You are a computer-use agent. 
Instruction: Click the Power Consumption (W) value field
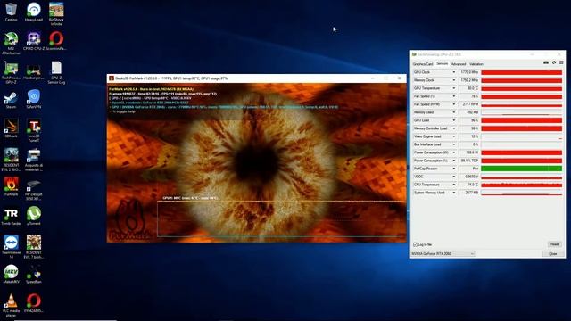click(468, 152)
